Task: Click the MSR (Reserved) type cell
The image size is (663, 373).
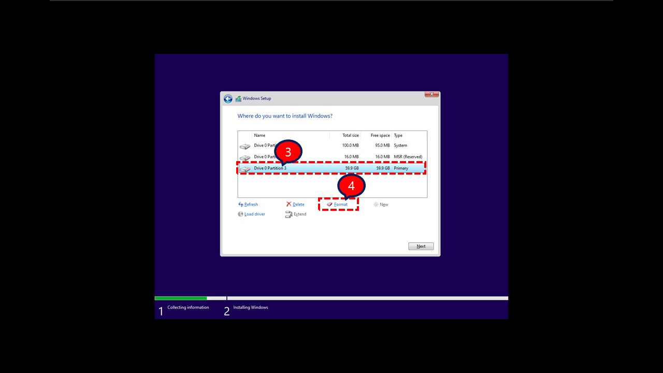Action: click(x=408, y=156)
